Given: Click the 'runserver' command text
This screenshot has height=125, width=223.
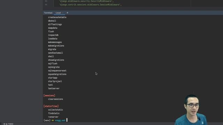Looking at the screenshot, I should point(53,117).
